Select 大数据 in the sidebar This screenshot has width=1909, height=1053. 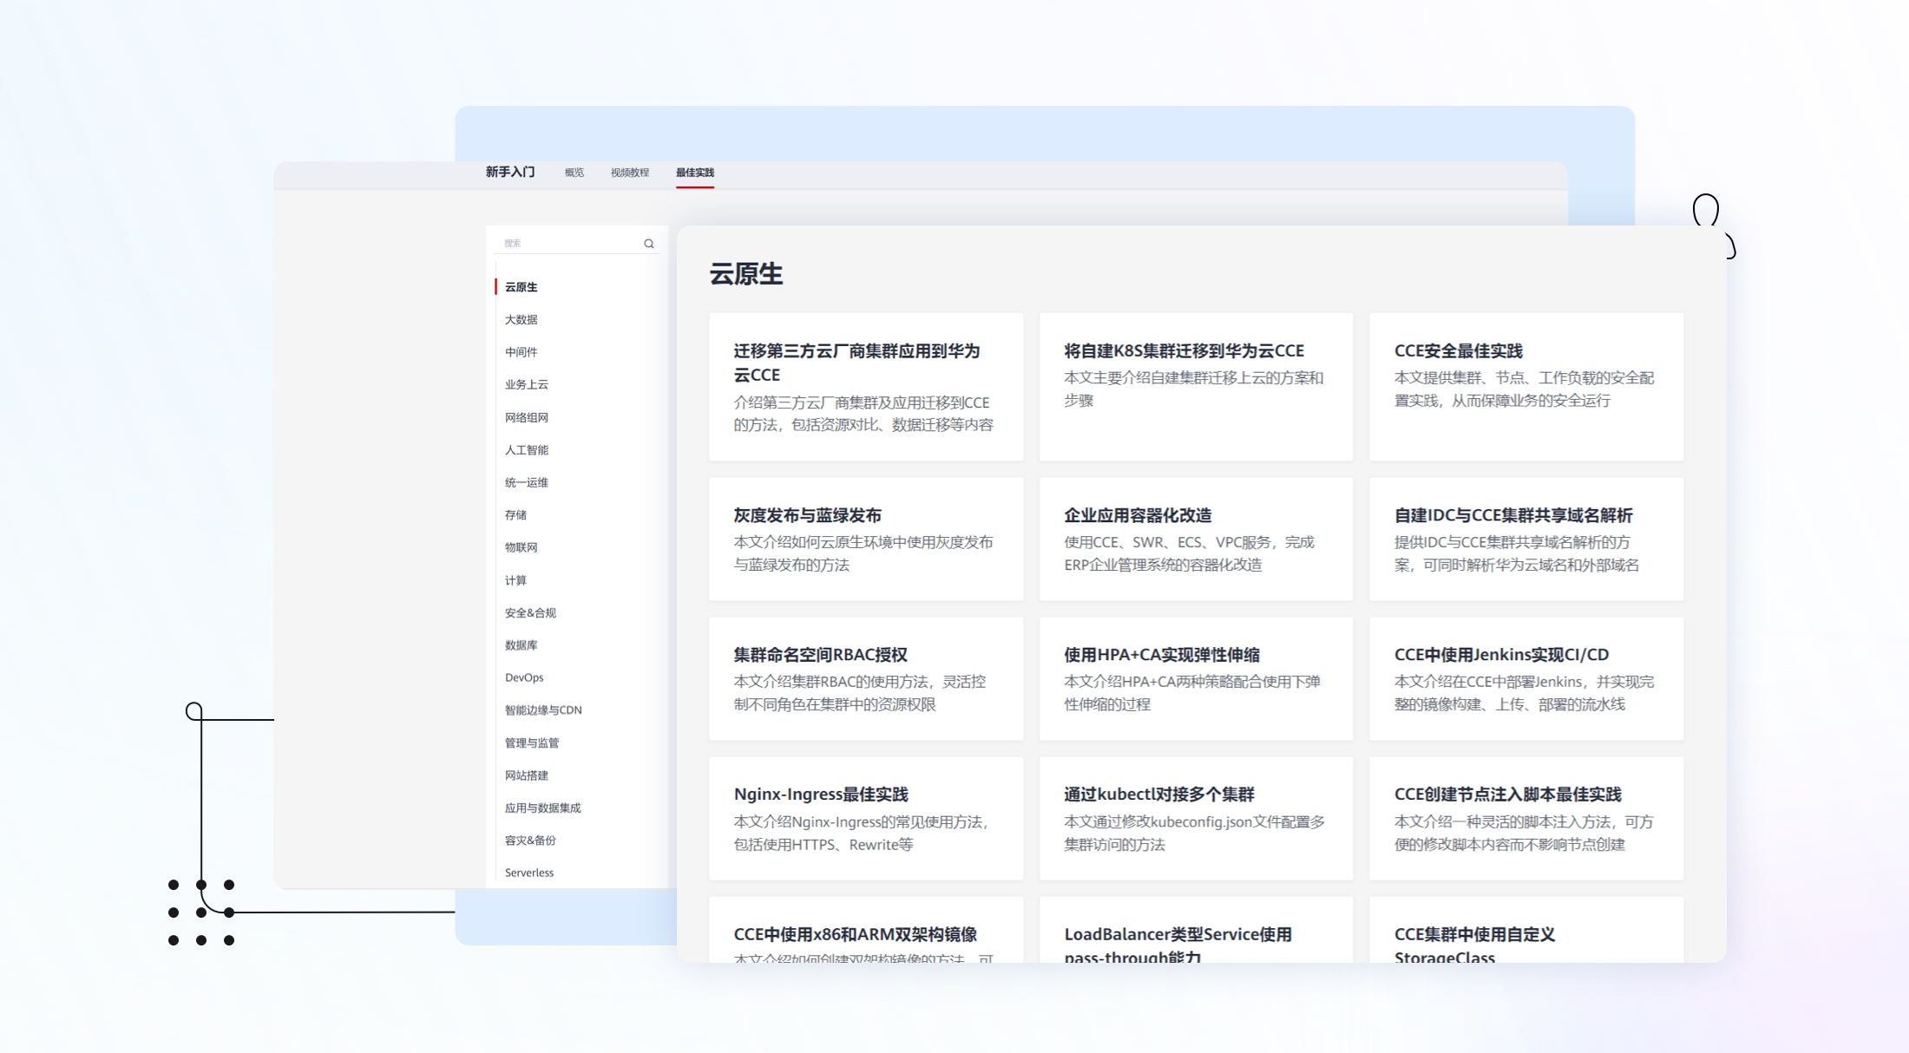(521, 319)
